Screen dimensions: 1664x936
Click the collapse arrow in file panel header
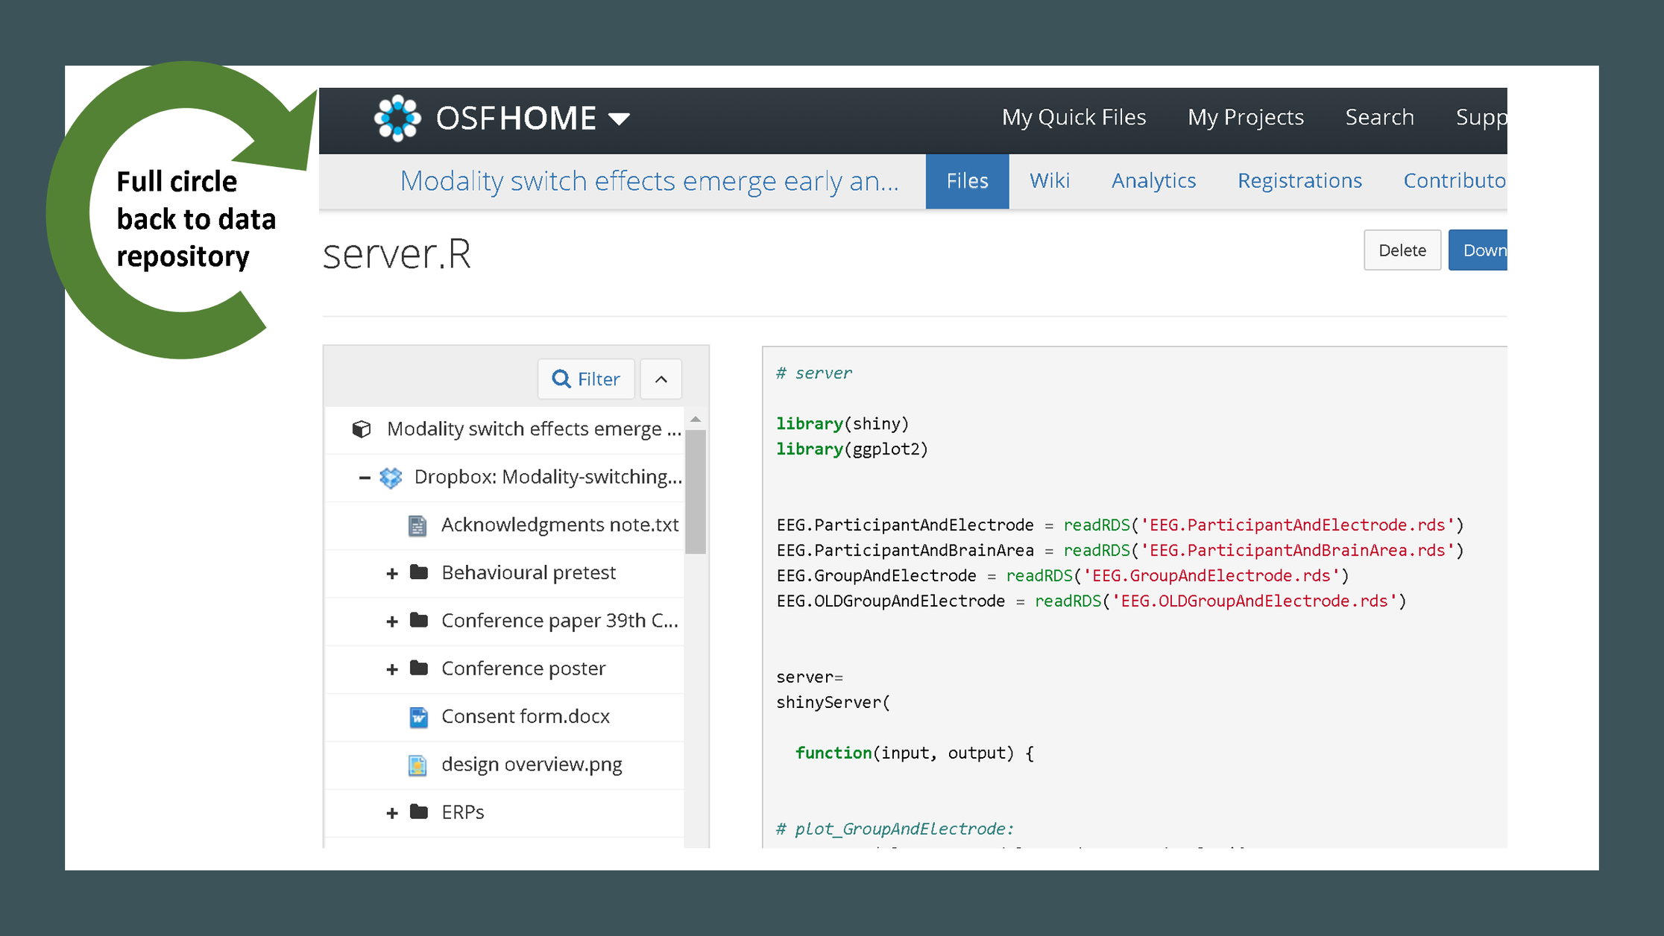(x=662, y=377)
